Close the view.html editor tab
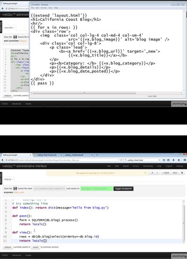The height and width of the screenshot is (259, 187). tap(14, 28)
